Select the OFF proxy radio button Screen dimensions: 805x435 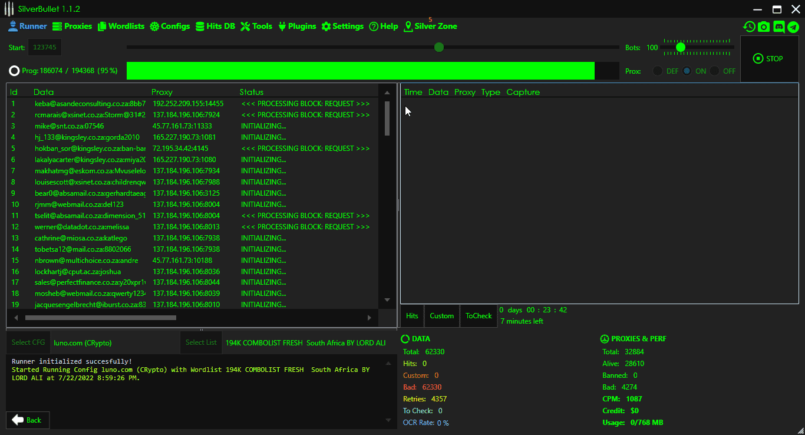point(715,71)
